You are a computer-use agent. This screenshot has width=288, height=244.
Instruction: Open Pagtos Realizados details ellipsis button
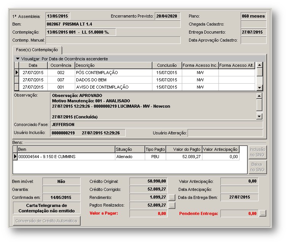172,206
